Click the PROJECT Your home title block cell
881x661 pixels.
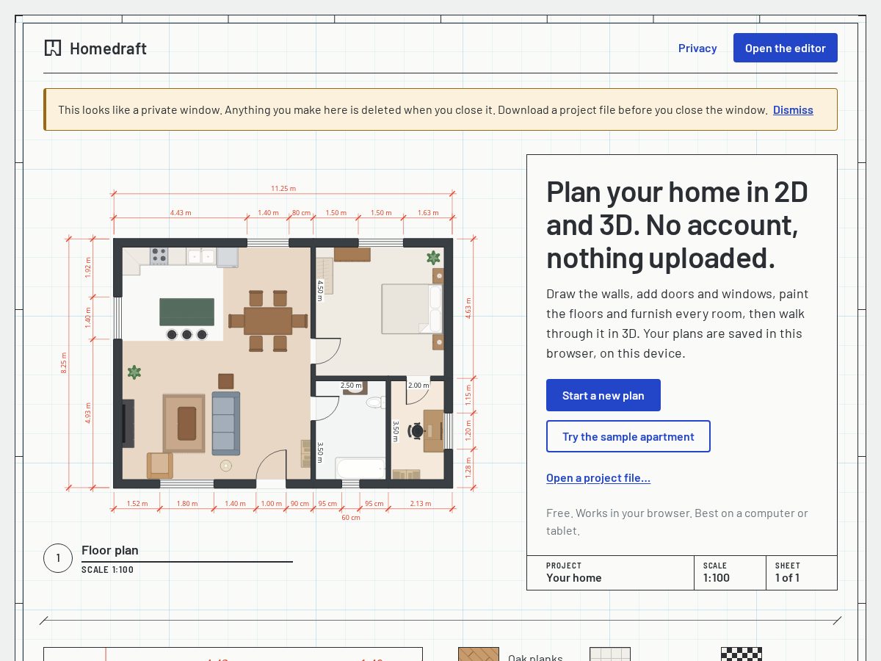click(x=611, y=573)
